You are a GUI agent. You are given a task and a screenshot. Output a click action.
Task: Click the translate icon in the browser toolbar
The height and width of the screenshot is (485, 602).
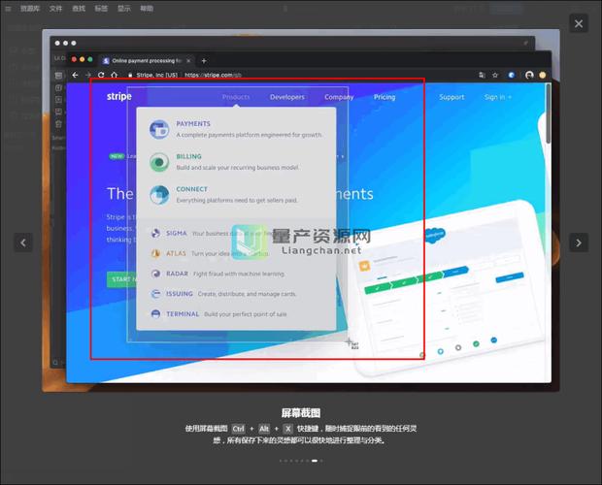coord(482,75)
